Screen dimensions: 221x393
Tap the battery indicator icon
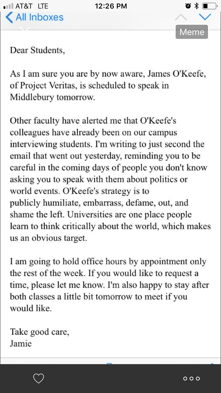(x=209, y=6)
